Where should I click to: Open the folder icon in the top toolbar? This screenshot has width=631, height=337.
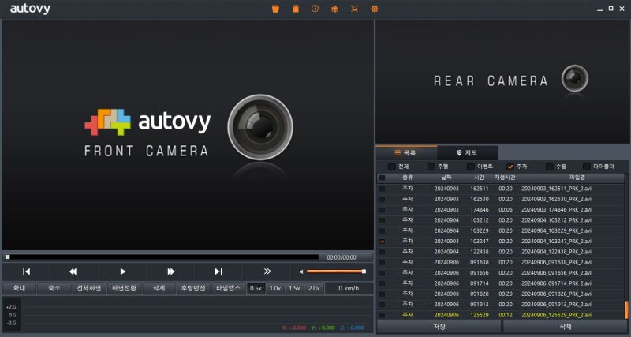pyautogui.click(x=275, y=9)
